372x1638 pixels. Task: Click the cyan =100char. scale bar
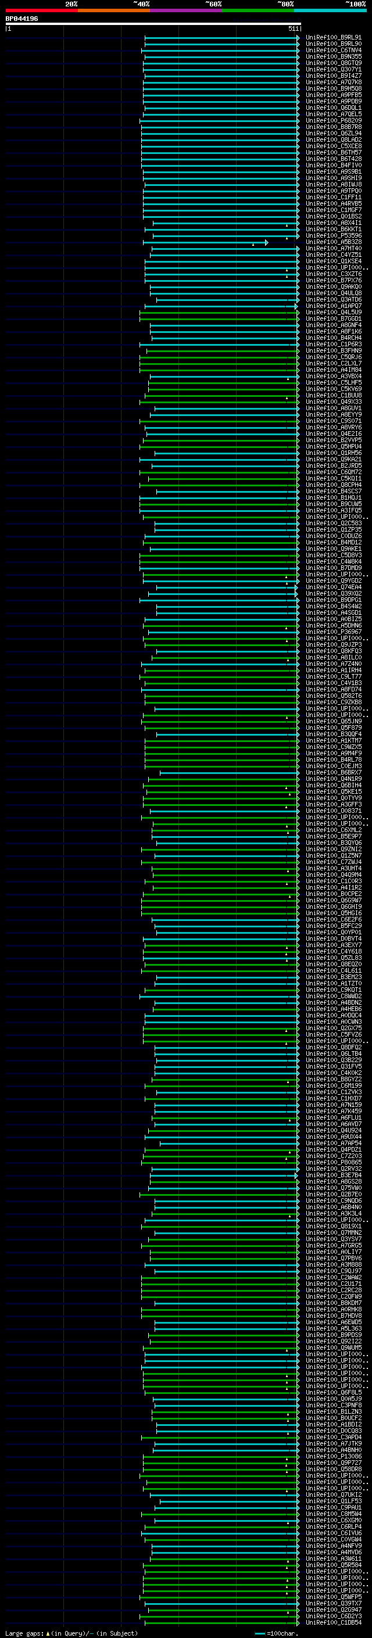pos(259,1633)
